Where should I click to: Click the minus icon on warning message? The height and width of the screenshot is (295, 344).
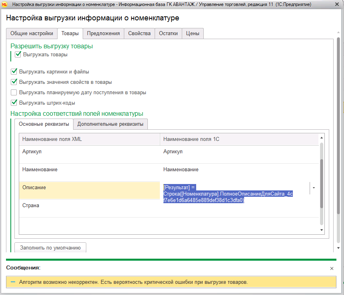pos(13,282)
